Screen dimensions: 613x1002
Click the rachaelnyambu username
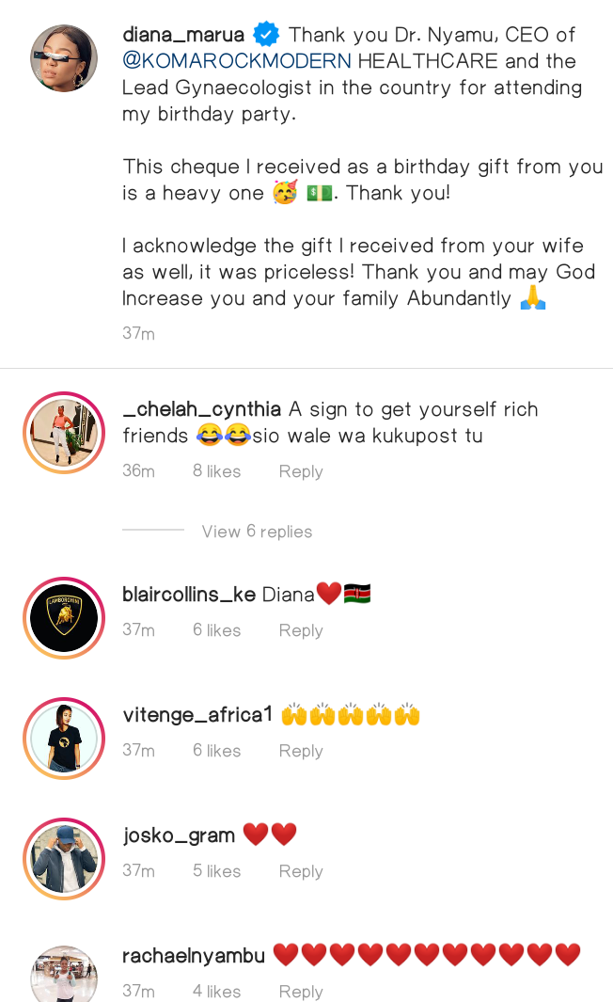[194, 956]
